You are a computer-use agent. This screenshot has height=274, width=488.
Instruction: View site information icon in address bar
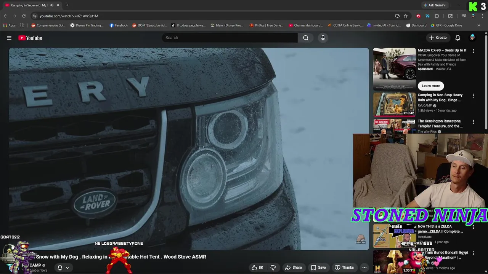35,16
